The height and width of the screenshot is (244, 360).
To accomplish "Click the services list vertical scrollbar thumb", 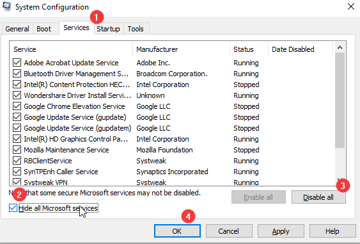I will [x=340, y=101].
